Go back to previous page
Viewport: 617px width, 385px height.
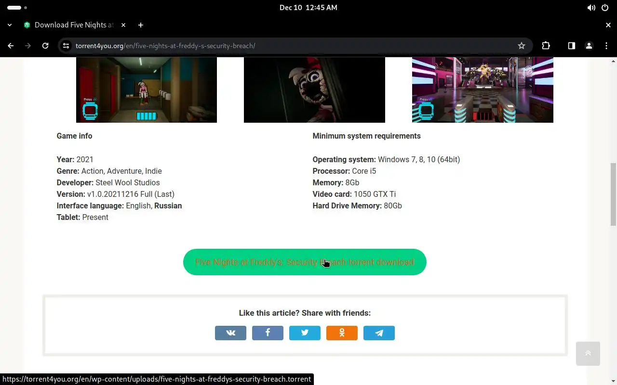point(11,46)
